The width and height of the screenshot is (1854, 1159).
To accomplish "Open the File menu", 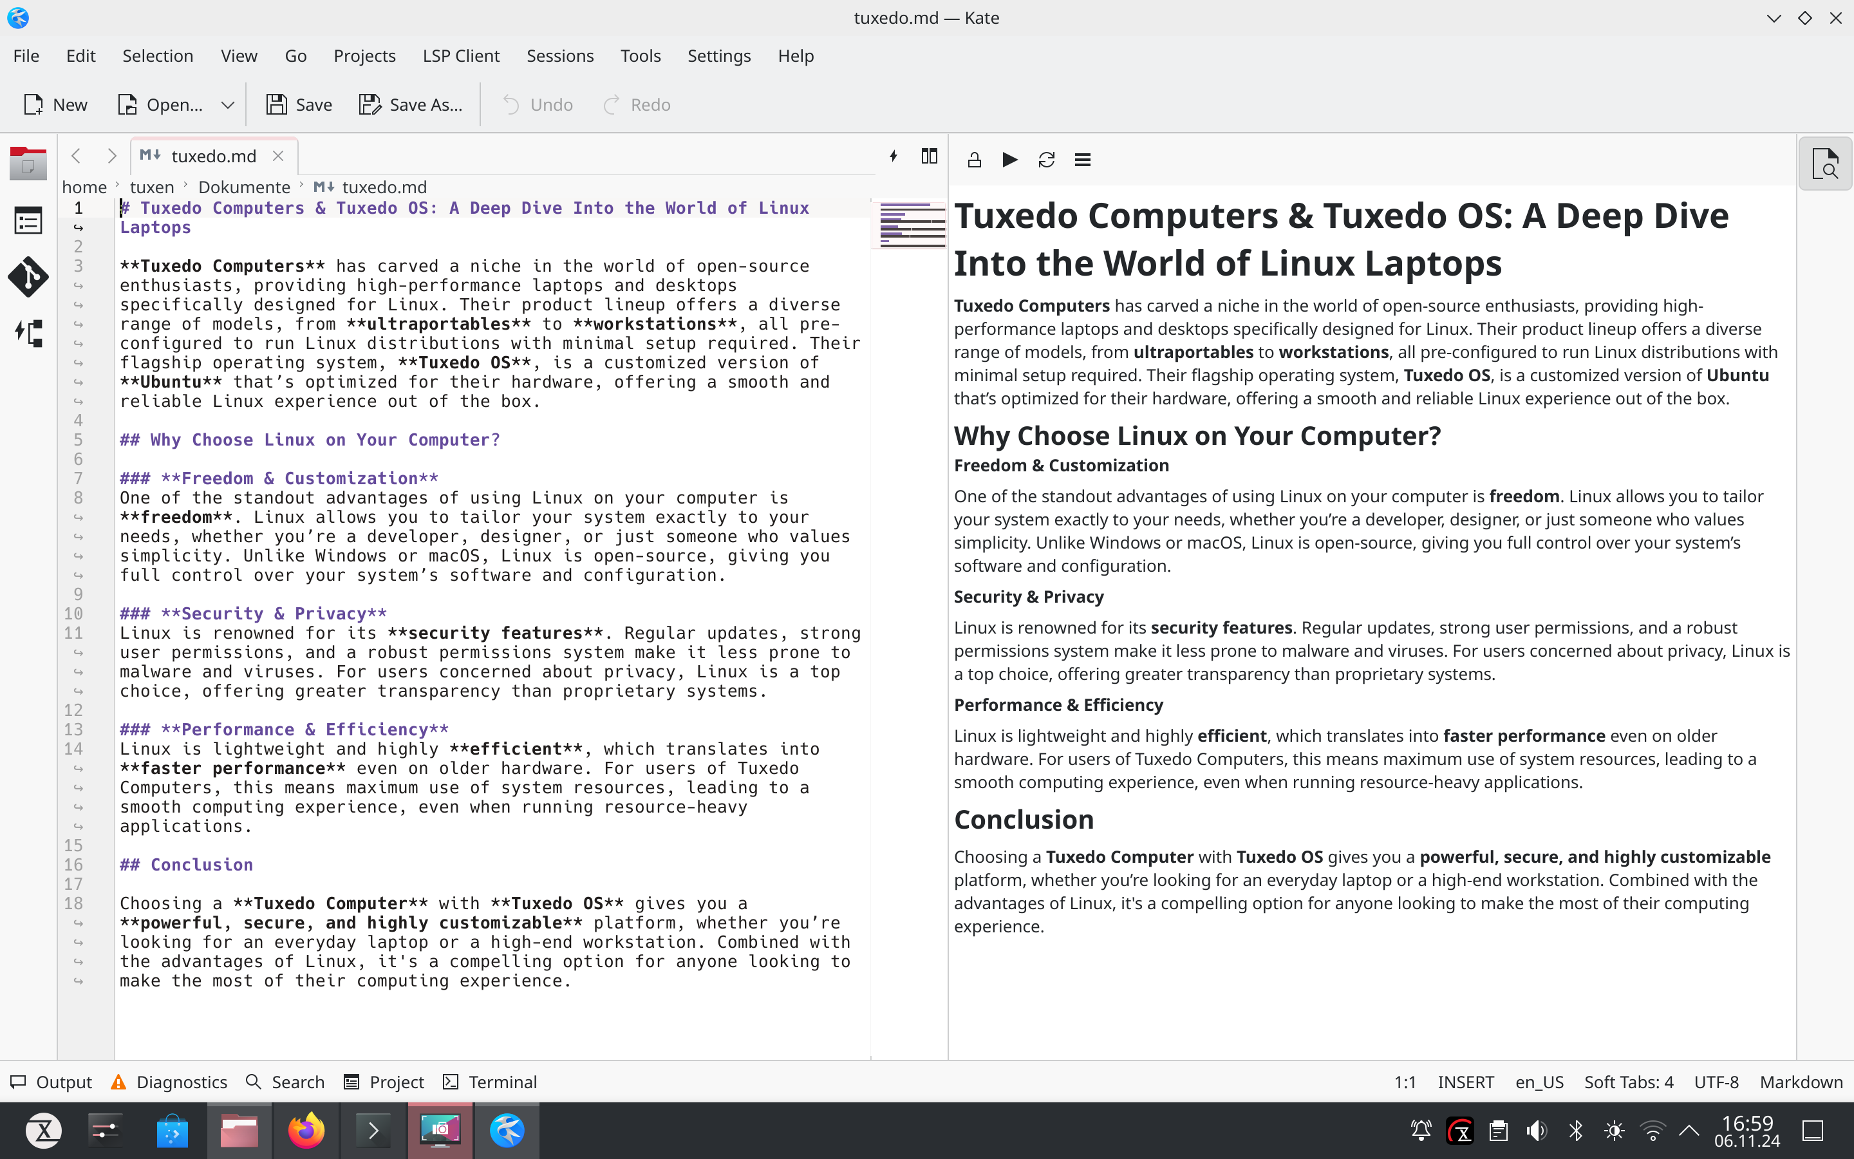I will [x=26, y=56].
